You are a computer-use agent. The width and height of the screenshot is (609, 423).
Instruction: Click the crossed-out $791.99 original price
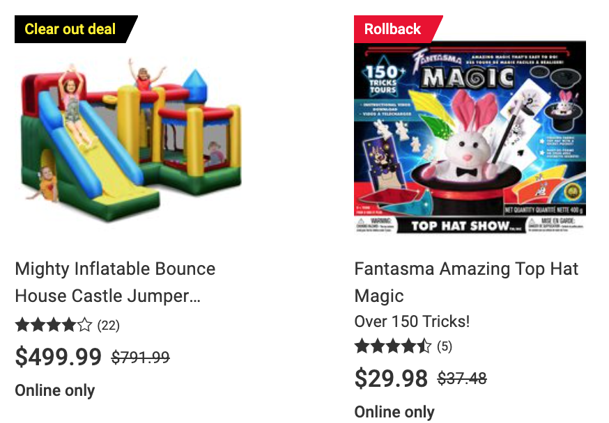tap(141, 357)
